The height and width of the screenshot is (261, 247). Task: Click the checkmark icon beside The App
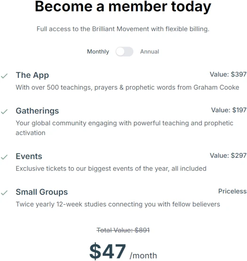(x=4, y=76)
